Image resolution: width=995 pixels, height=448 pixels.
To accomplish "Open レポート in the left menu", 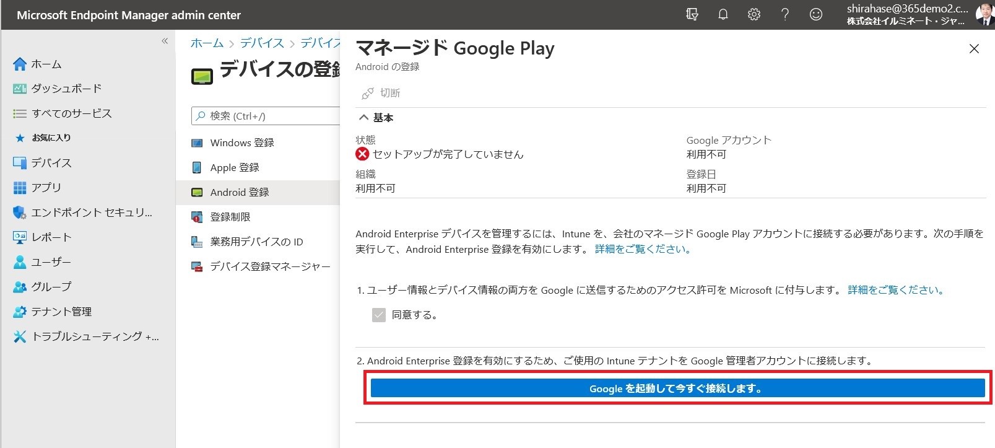I will pos(51,237).
